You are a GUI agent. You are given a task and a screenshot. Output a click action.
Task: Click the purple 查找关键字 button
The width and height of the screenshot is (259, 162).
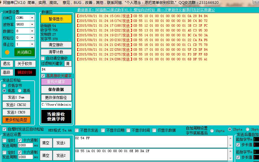point(56,82)
